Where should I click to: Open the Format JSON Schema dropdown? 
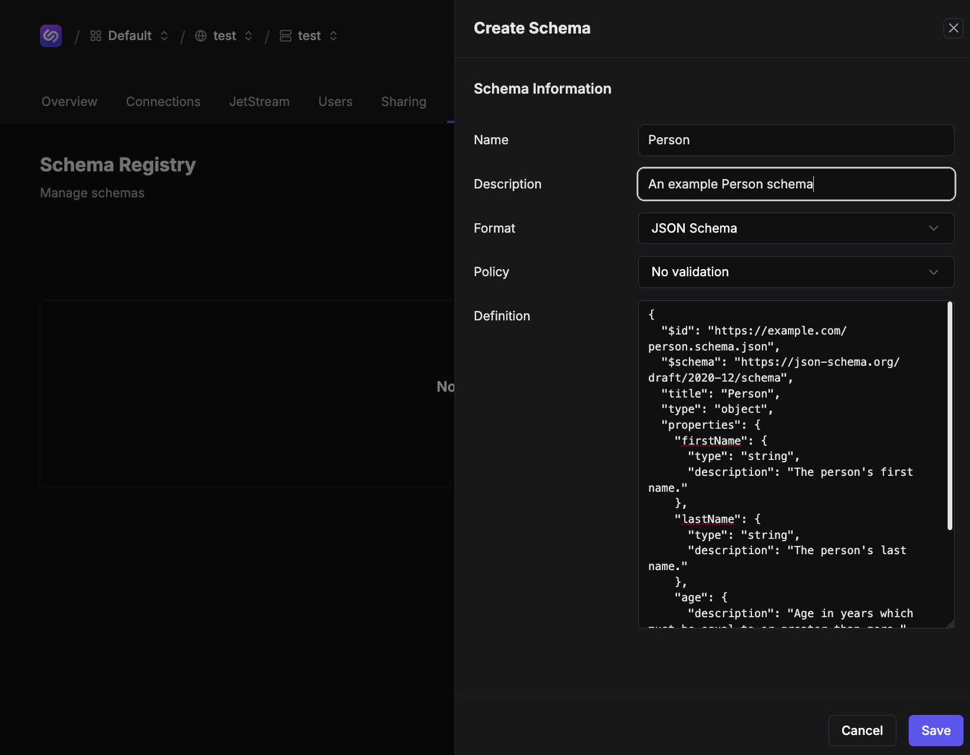point(796,228)
